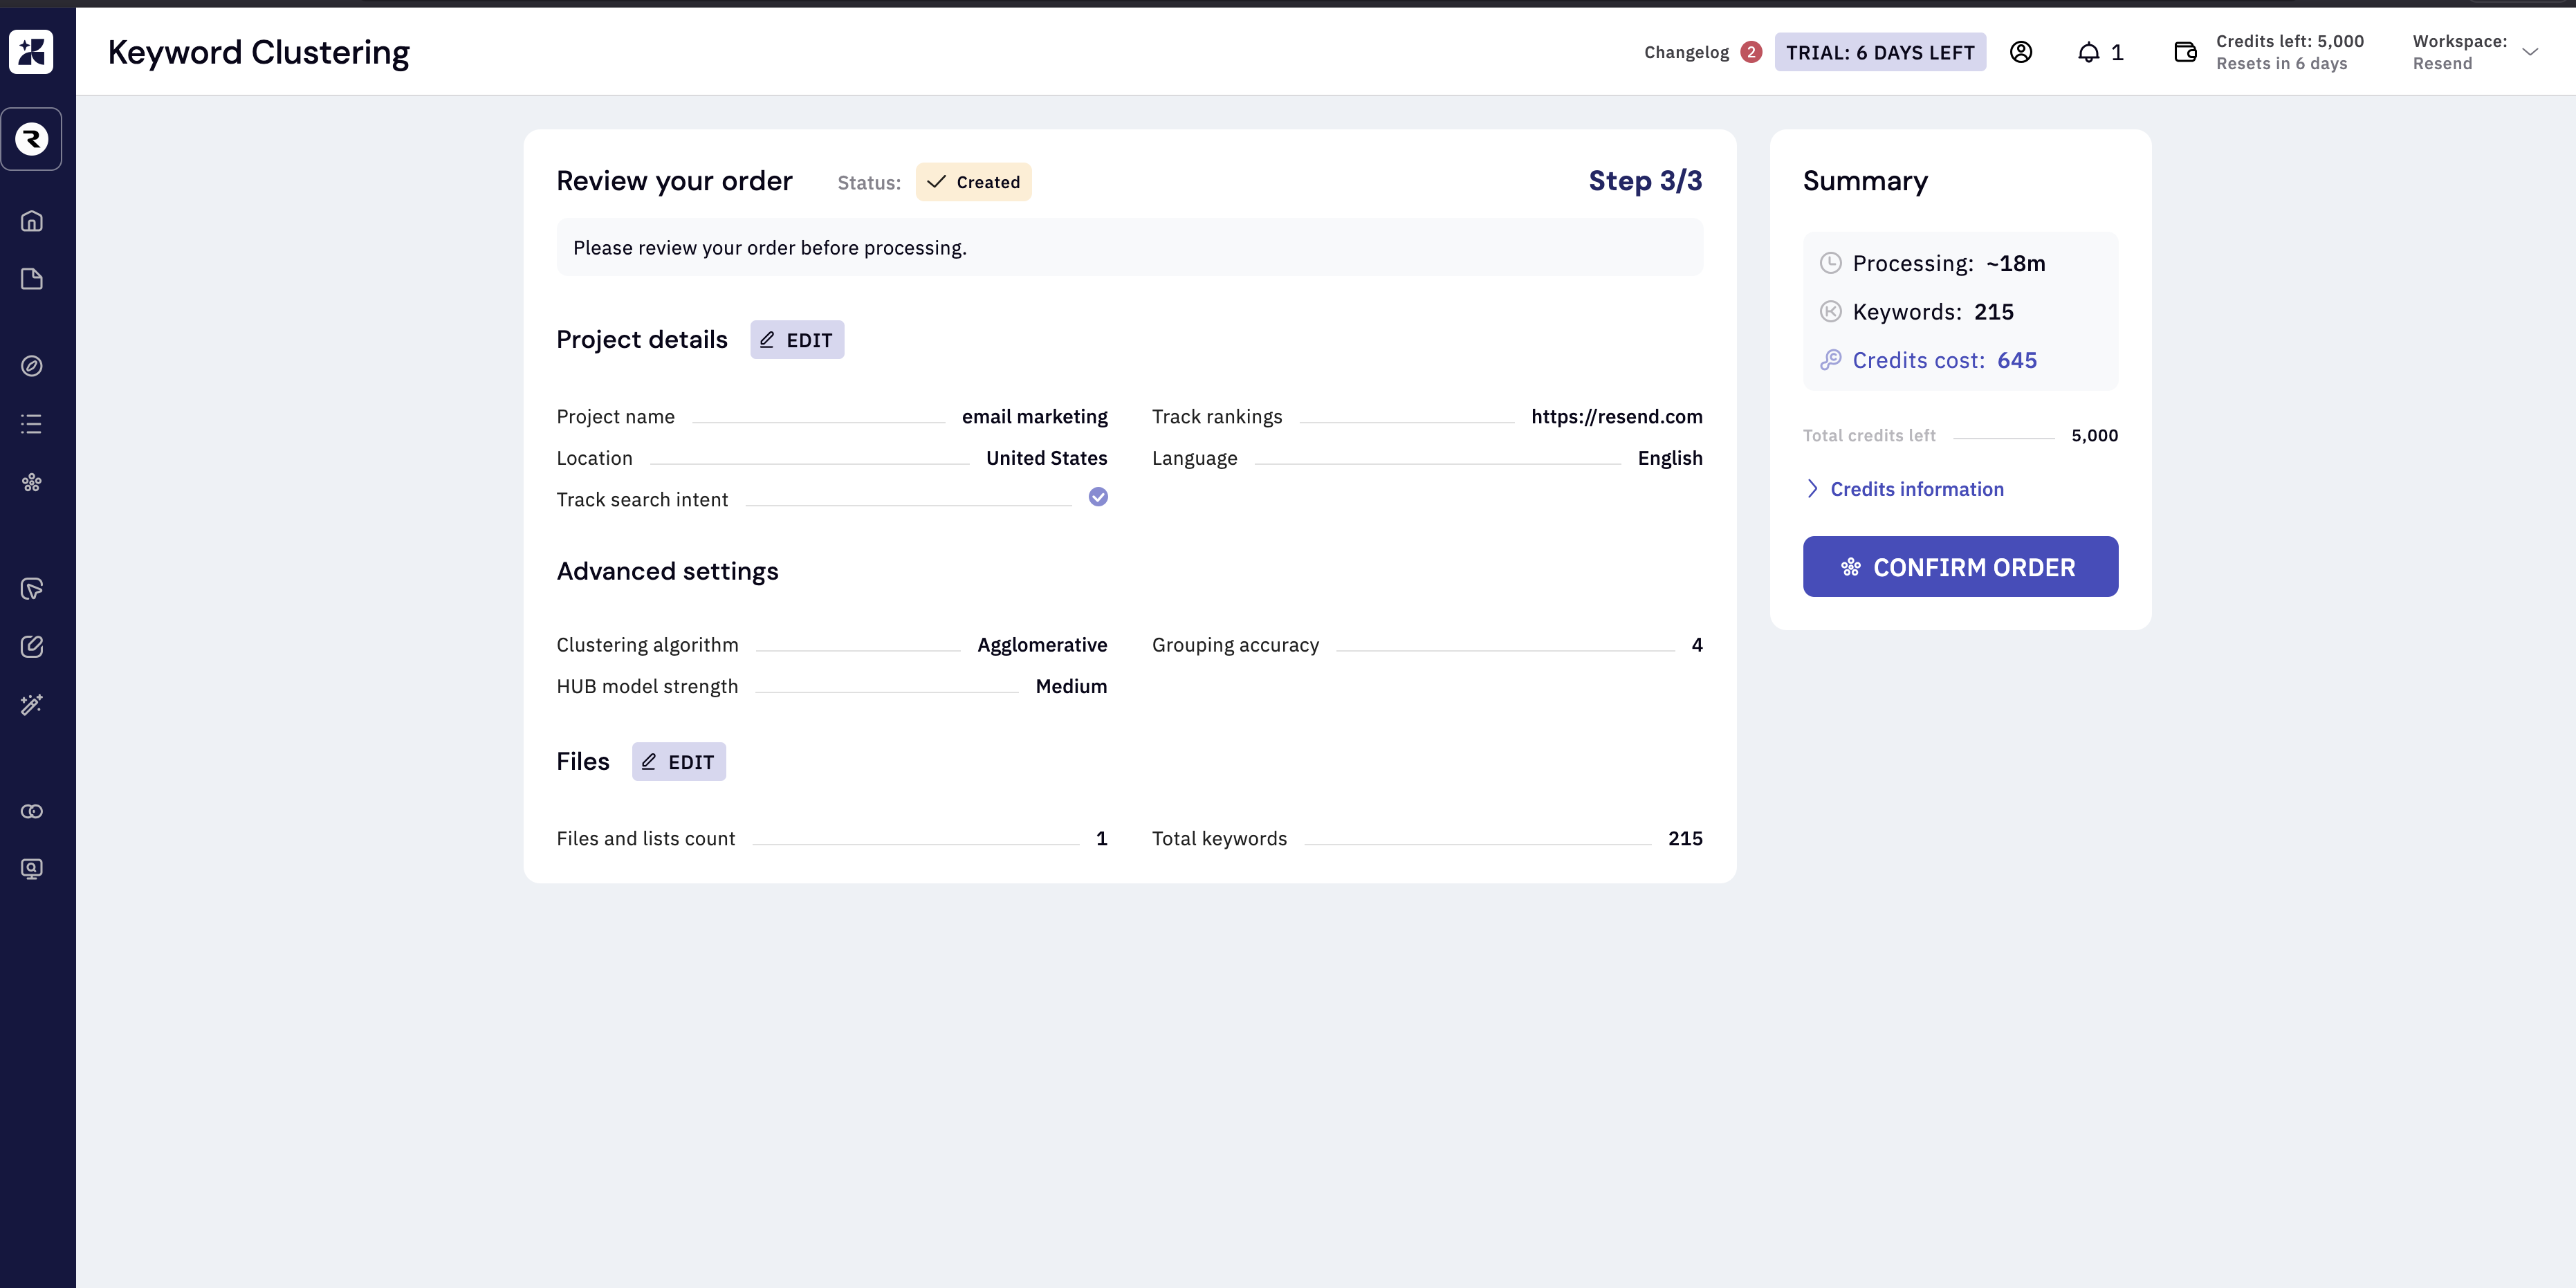
Task: Click the list icon in the sidebar
Action: click(32, 424)
